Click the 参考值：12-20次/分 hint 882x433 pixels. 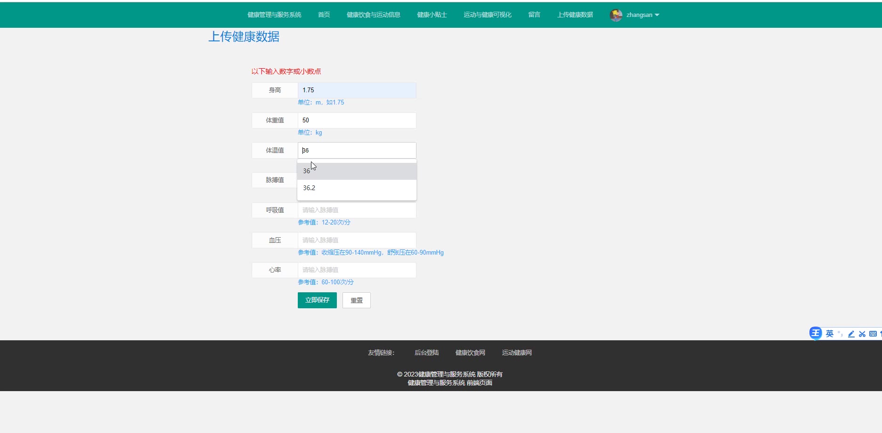[x=324, y=222]
